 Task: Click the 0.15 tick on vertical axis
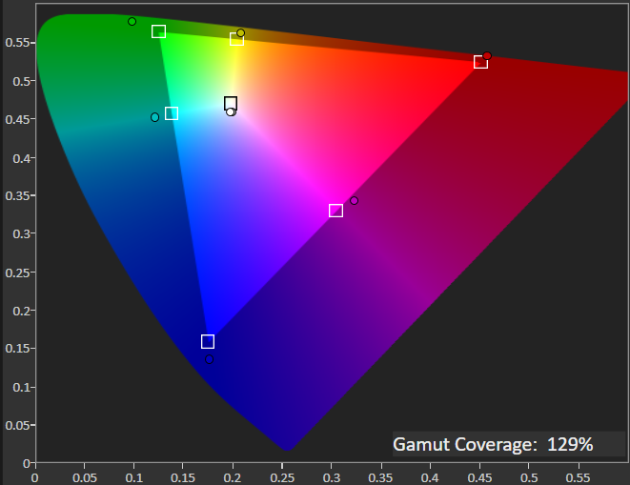(x=15, y=349)
